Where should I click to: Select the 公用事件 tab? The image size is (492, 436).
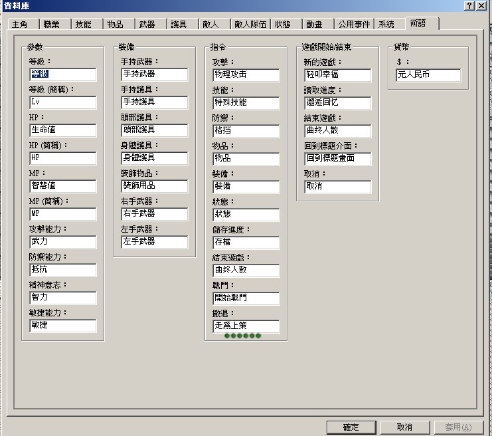[x=354, y=24]
